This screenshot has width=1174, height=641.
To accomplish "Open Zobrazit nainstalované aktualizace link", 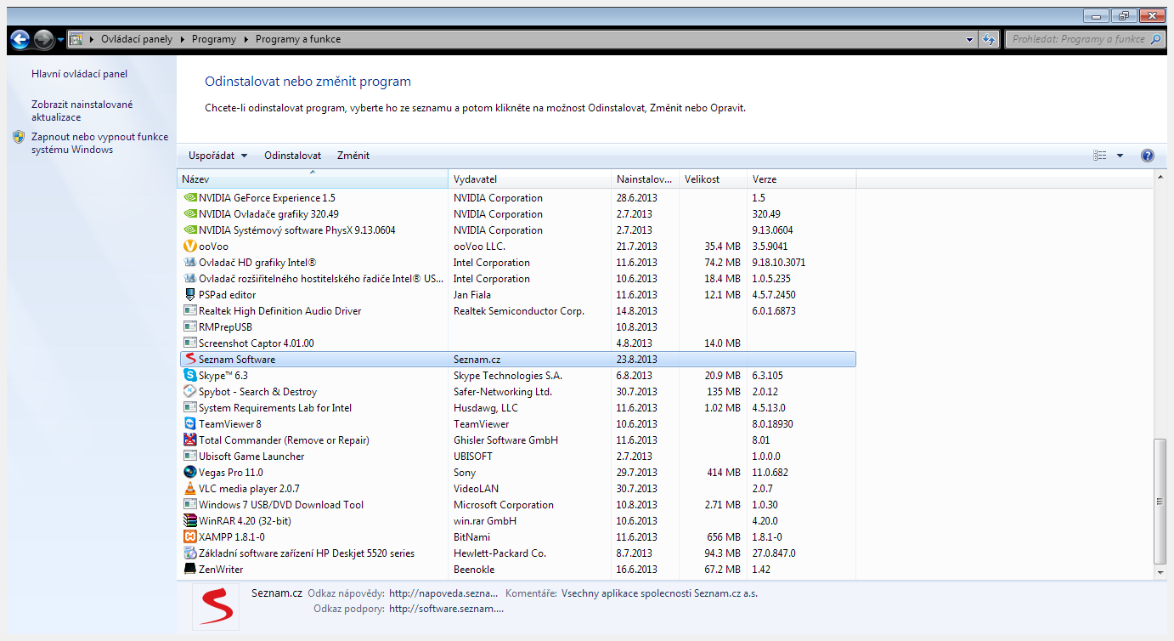I will coord(82,111).
